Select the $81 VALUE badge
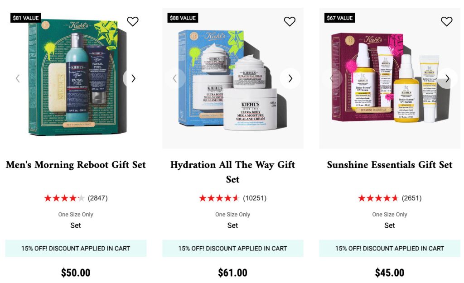This screenshot has width=464, height=283. point(26,18)
